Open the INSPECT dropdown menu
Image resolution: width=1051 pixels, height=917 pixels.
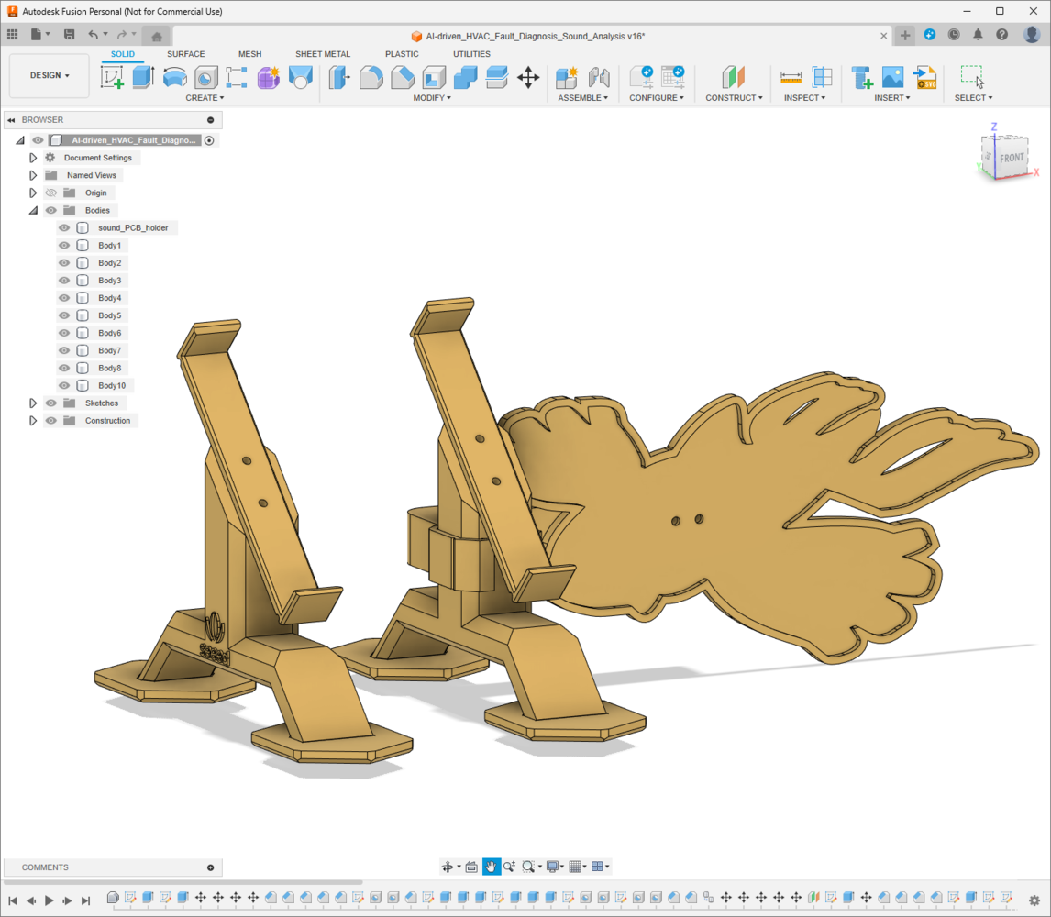click(804, 98)
